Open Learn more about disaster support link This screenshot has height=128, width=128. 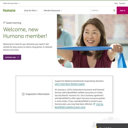click(70, 84)
